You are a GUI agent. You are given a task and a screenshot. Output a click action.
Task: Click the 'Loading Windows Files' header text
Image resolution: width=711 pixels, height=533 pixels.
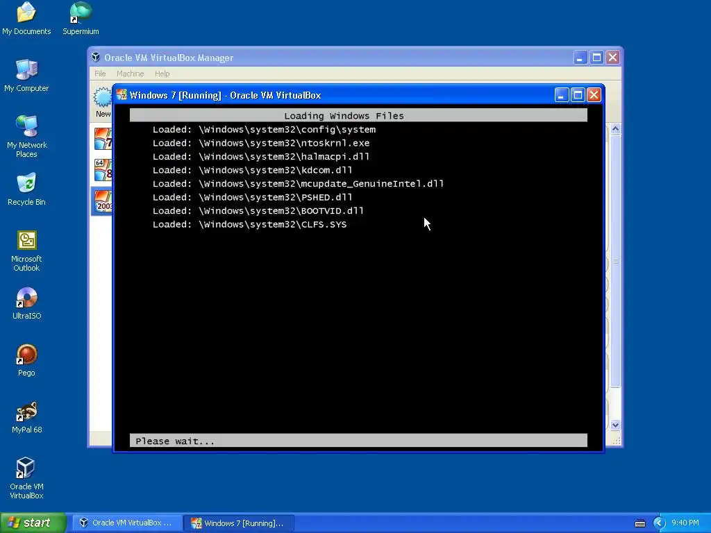click(x=344, y=116)
